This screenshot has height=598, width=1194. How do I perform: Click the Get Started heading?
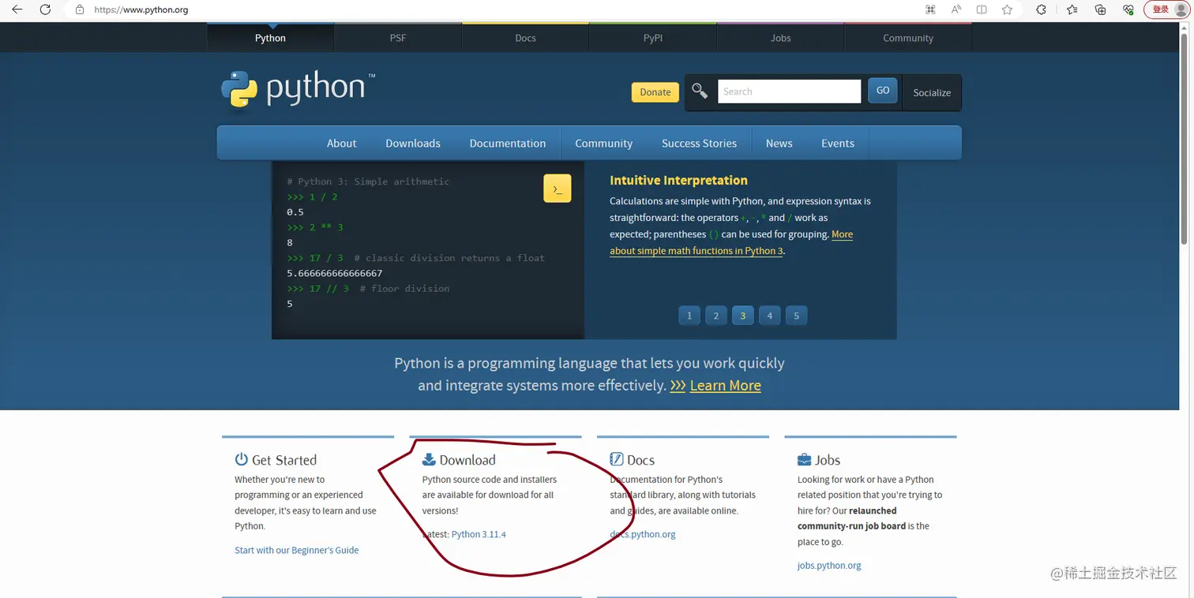[x=284, y=460]
